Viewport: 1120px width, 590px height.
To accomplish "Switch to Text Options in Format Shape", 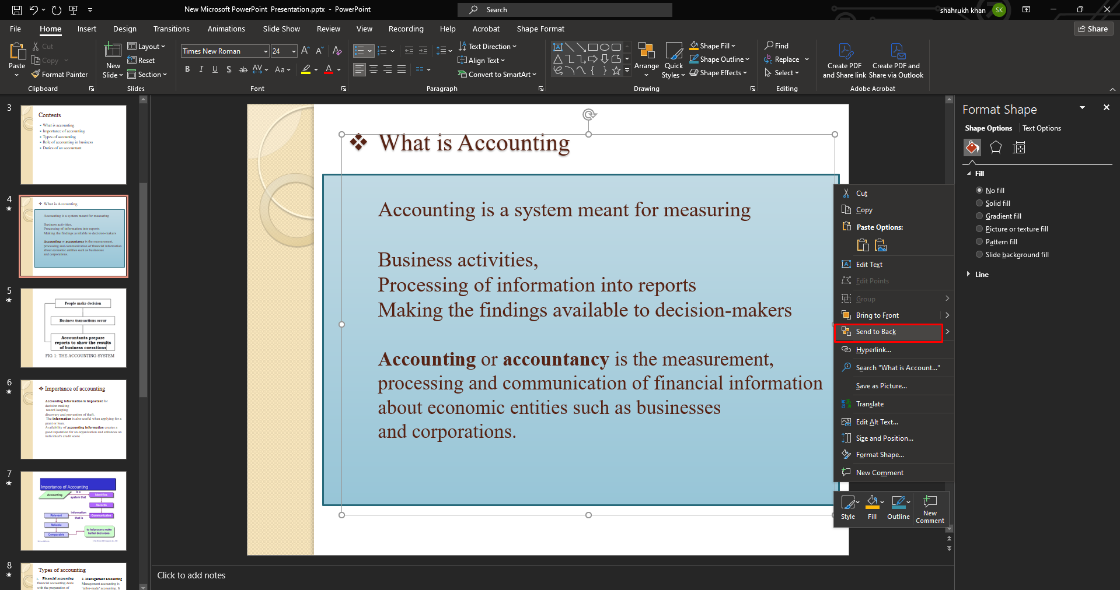I will 1041,128.
